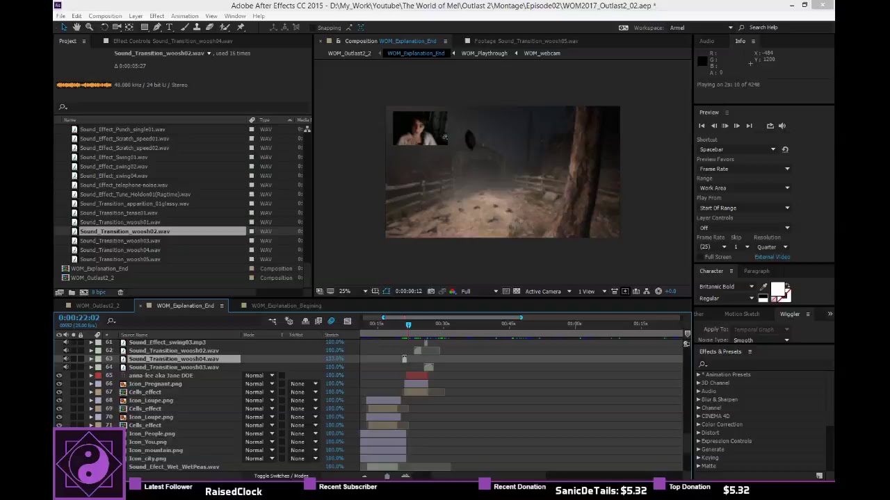This screenshot has width=890, height=500.
Task: Select the Horizontal Type tool
Action: pos(169,27)
